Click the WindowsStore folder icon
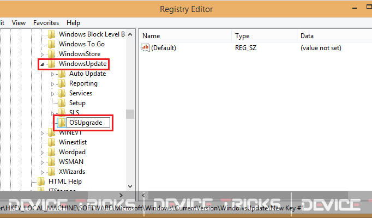Image resolution: width=372 pixels, height=218 pixels. click(x=51, y=54)
